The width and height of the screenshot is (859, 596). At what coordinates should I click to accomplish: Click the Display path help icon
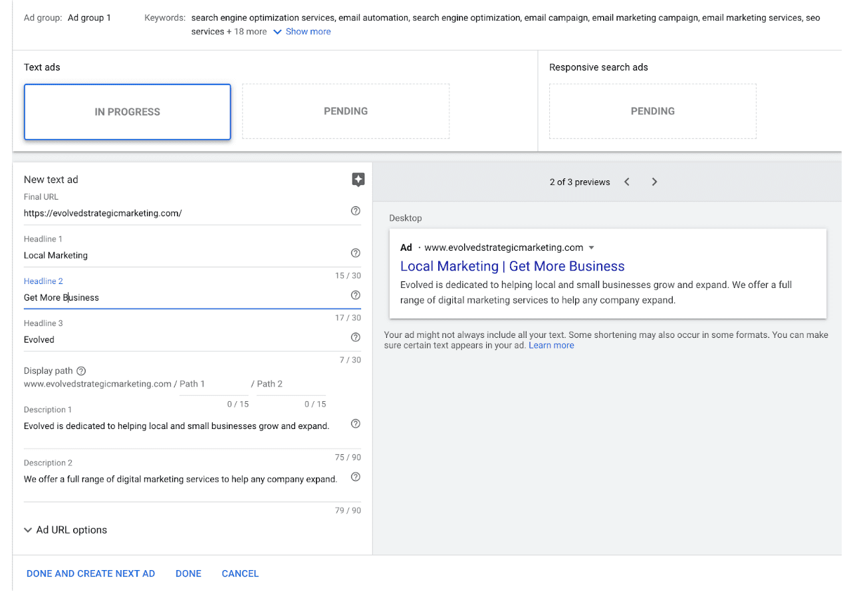(x=81, y=371)
